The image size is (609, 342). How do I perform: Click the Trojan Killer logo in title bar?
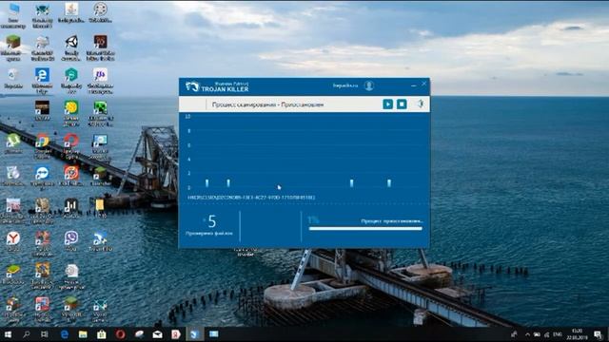point(192,86)
